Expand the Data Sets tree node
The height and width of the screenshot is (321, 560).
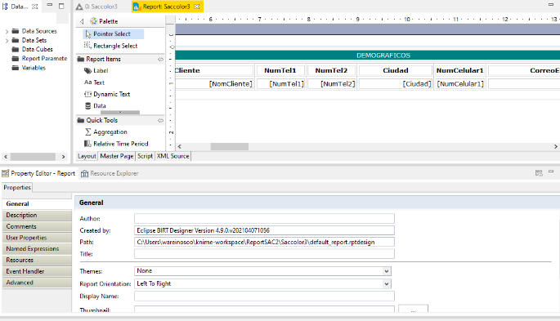[x=7, y=41]
